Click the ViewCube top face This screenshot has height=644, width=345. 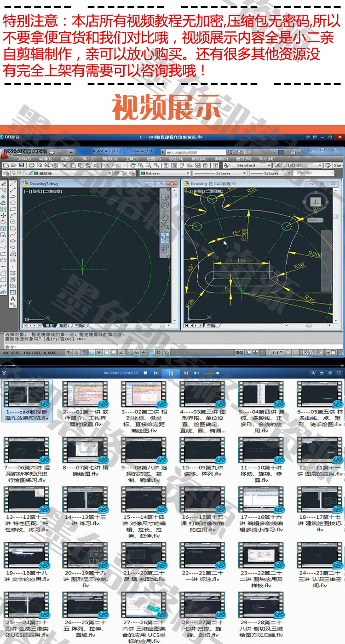(x=316, y=201)
